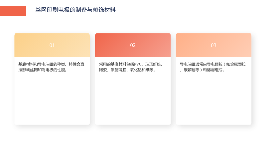
Task: Click the word 玻璃纤维 in the second card
Action: coord(153,64)
